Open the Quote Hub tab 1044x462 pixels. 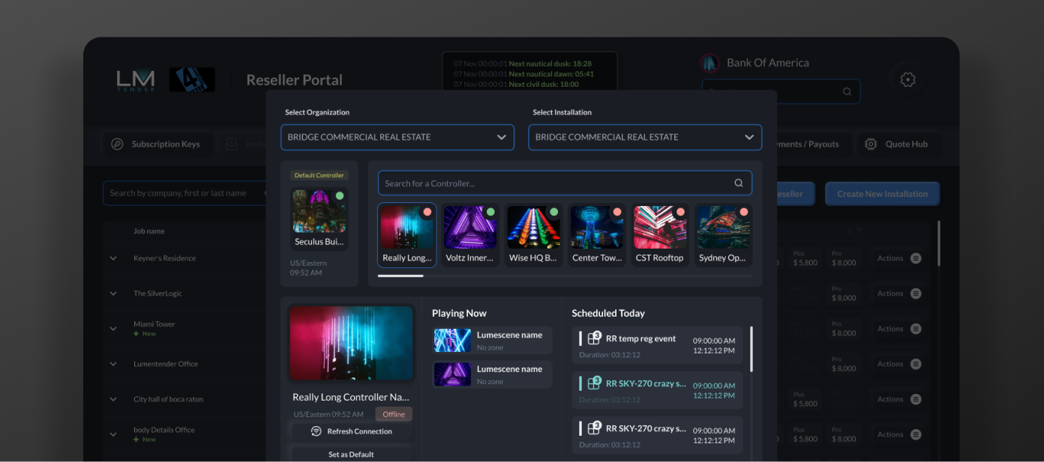(x=898, y=144)
